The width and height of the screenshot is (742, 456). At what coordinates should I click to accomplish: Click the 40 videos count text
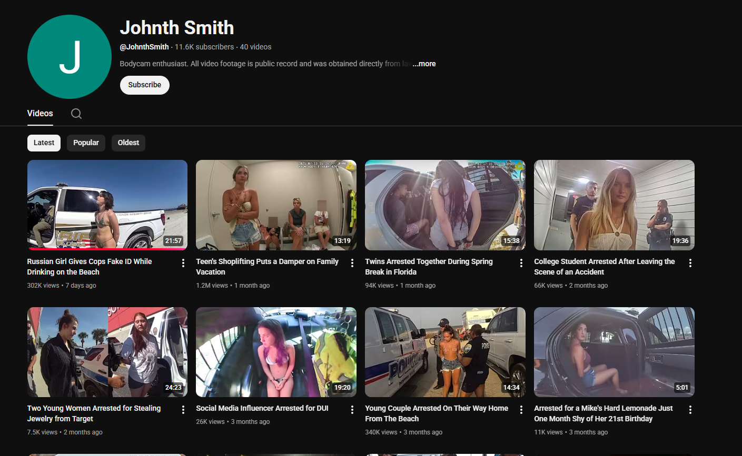pos(256,47)
